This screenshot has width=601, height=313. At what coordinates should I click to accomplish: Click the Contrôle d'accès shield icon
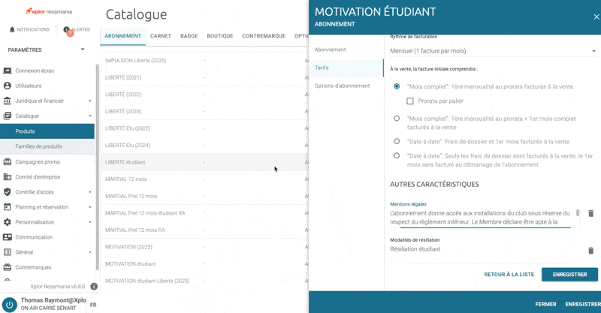pyautogui.click(x=7, y=192)
